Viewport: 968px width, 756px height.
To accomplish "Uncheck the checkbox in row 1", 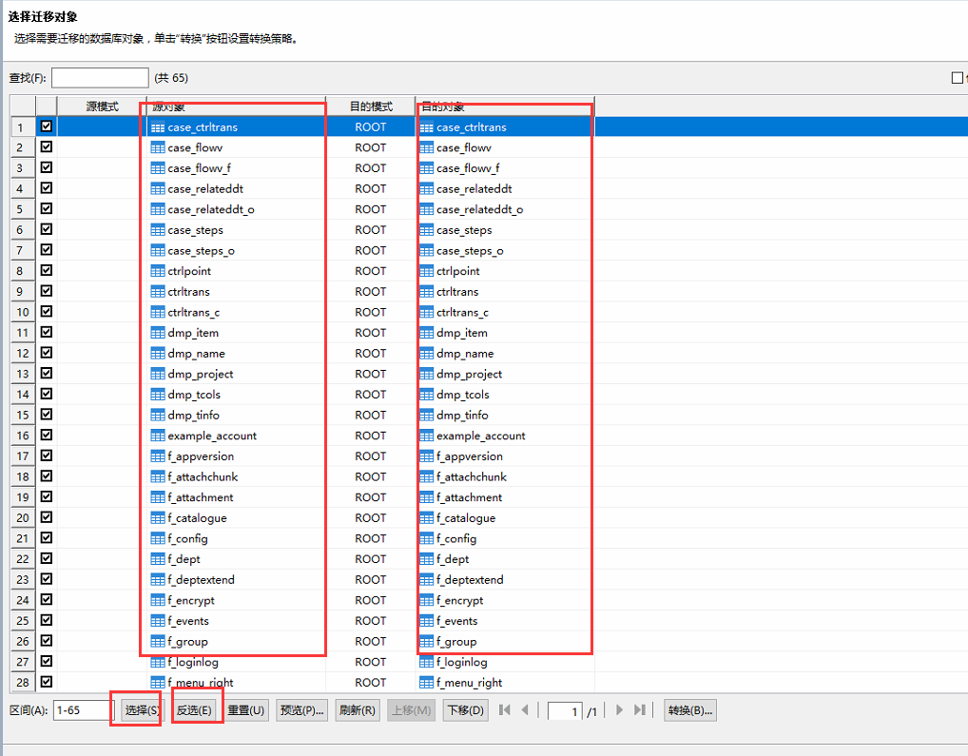I will pyautogui.click(x=47, y=126).
